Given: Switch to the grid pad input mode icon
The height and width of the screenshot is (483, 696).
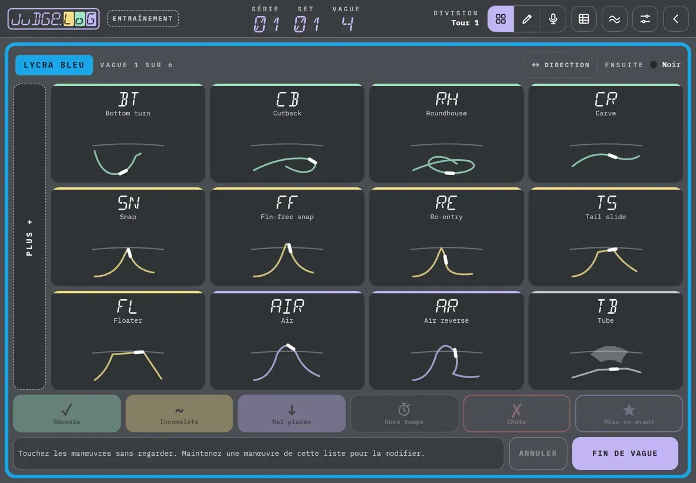Looking at the screenshot, I should tap(501, 19).
